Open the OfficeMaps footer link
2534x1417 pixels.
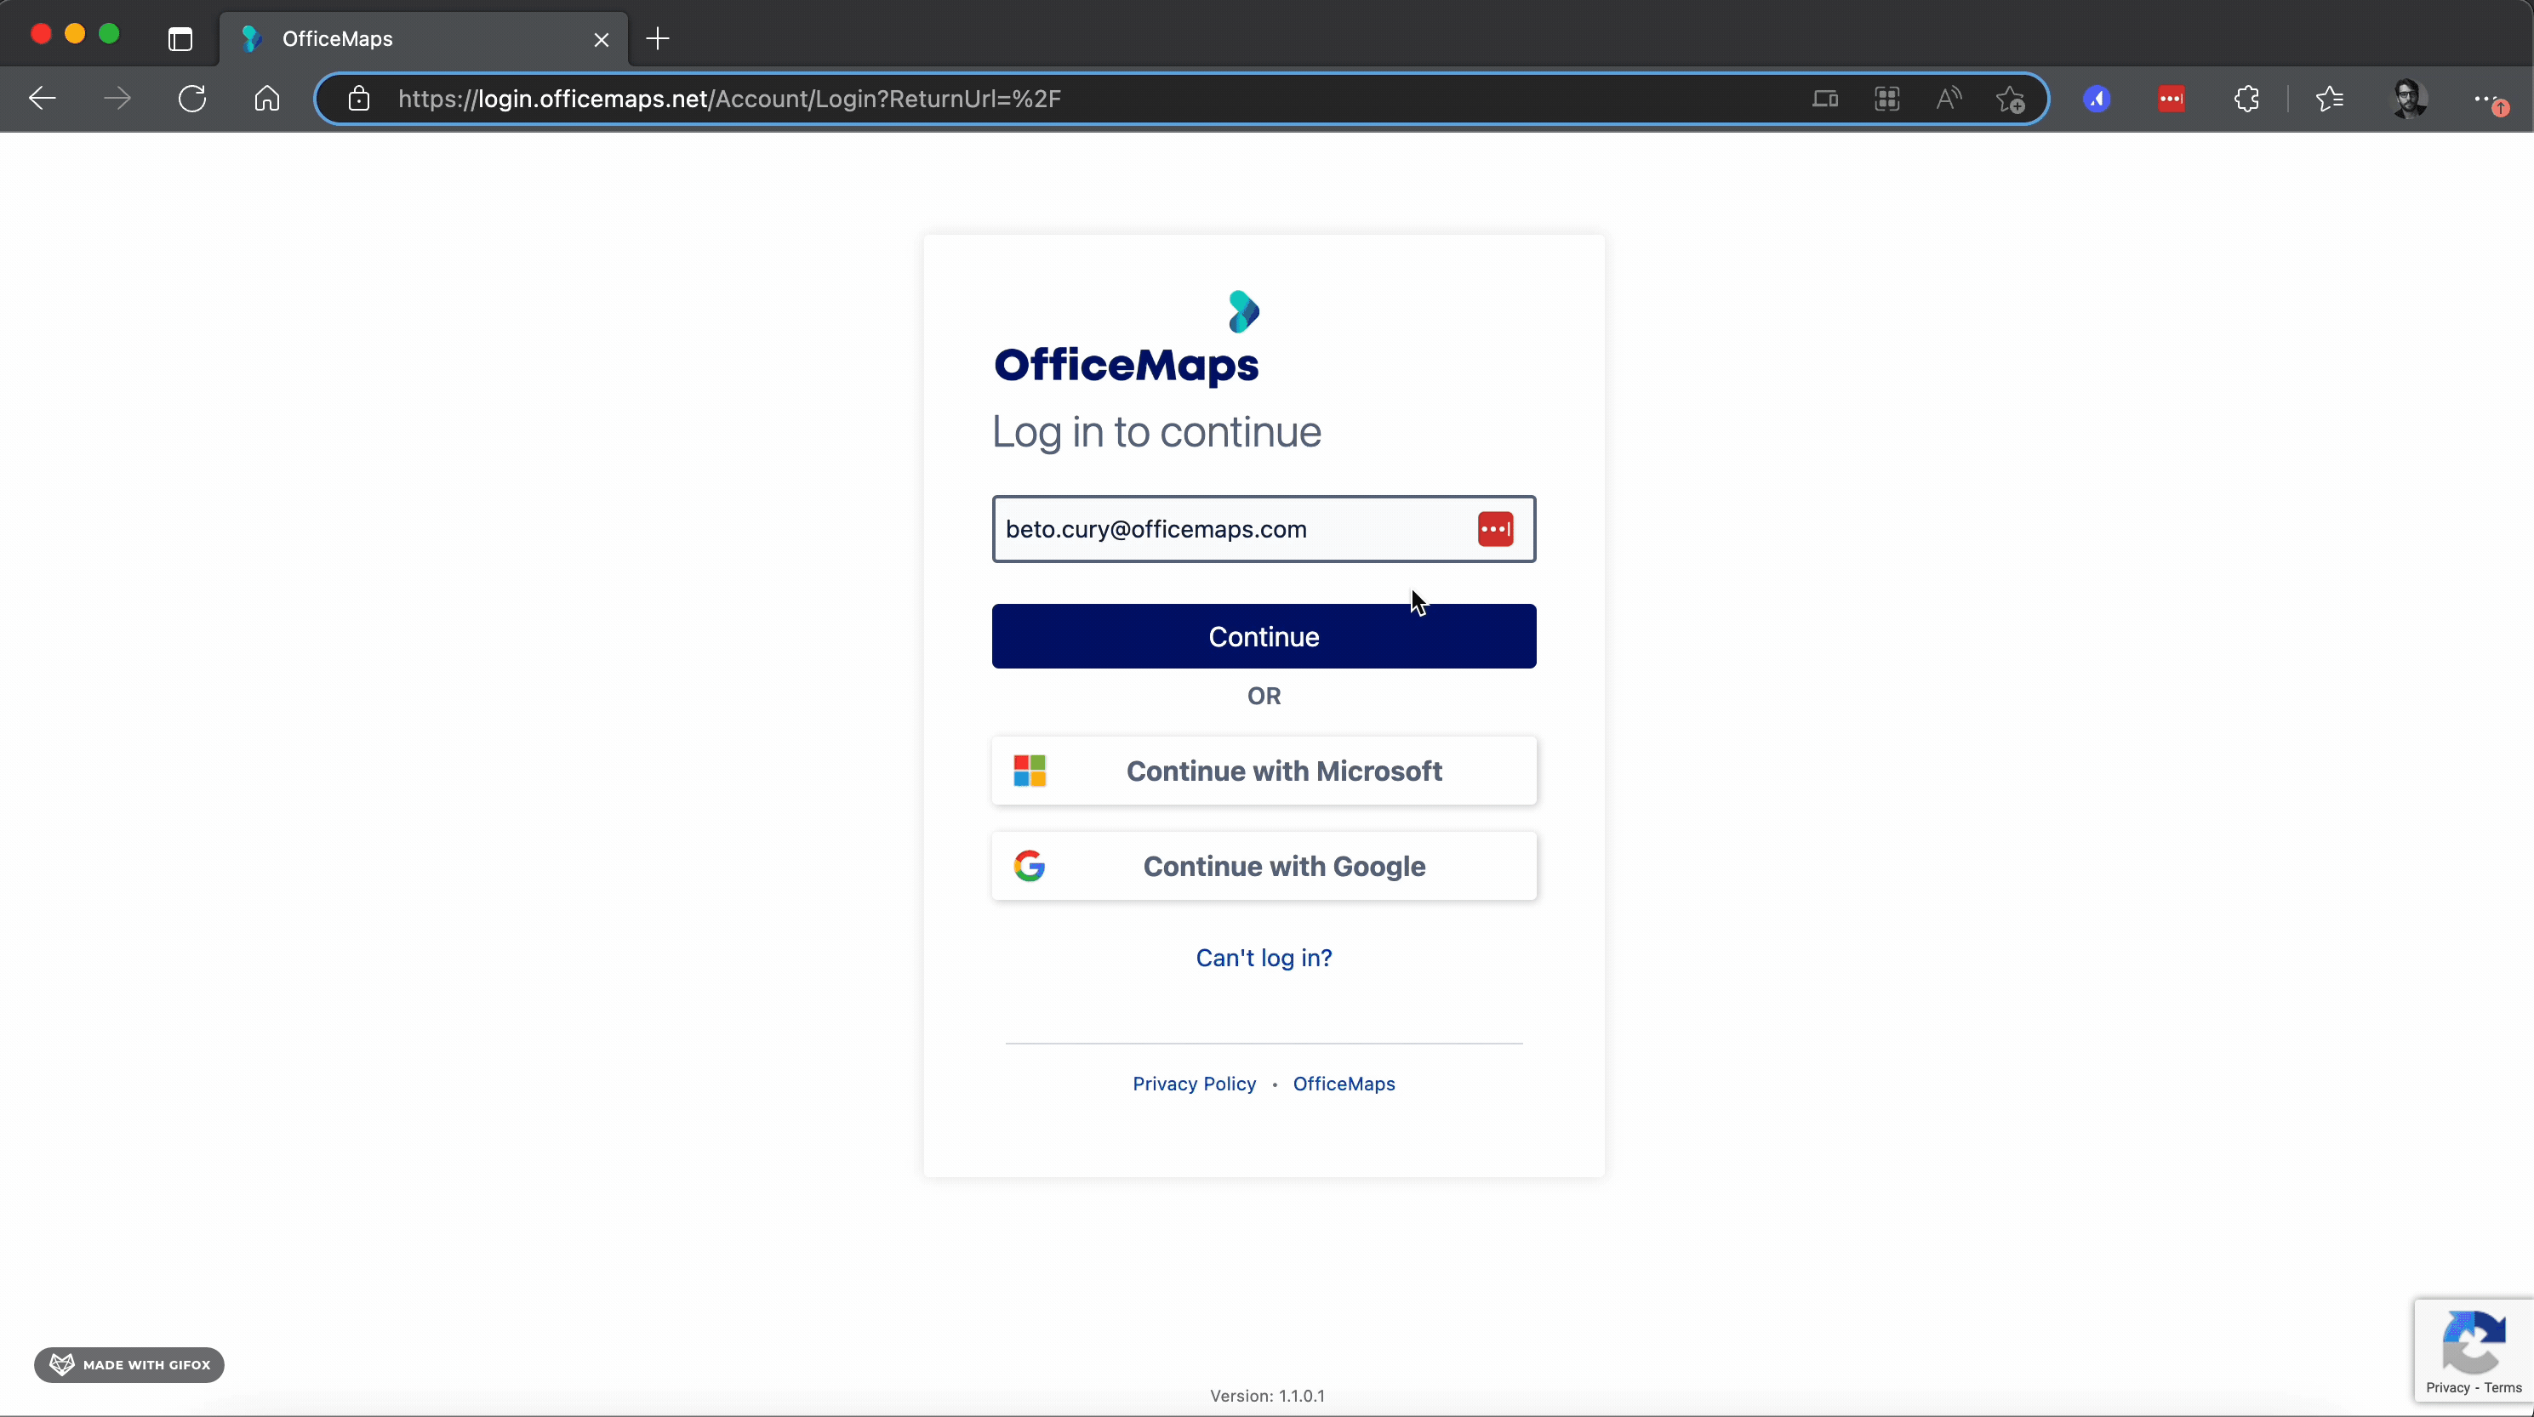pyautogui.click(x=1344, y=1084)
